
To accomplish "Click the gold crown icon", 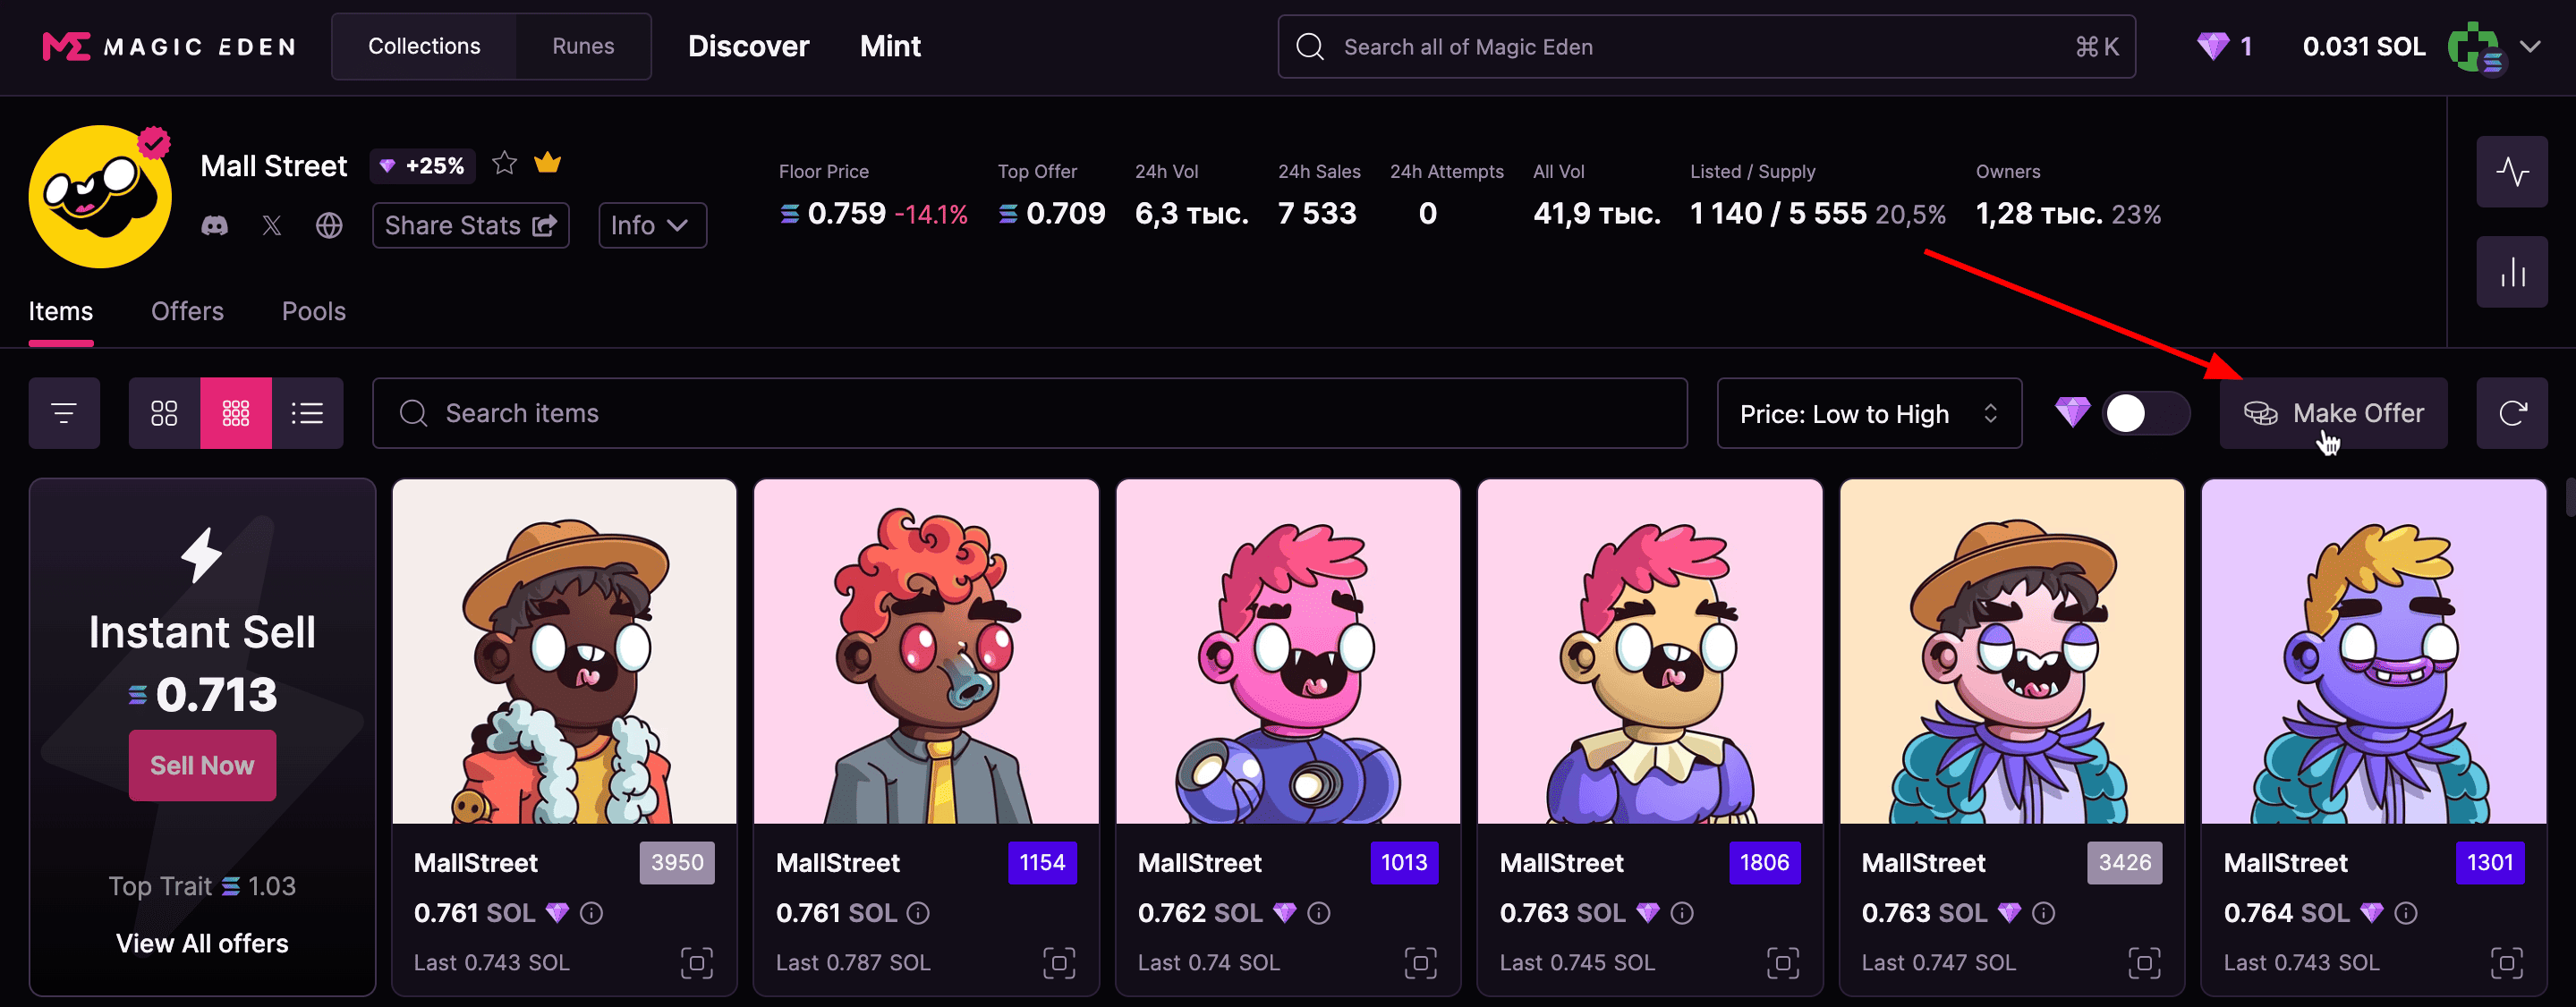I will click(547, 163).
